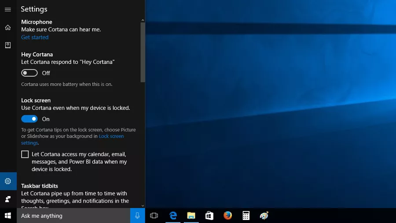Screen dimensions: 396x223
Task: Open the Cortana Feedback icon
Action: pyautogui.click(x=8, y=199)
